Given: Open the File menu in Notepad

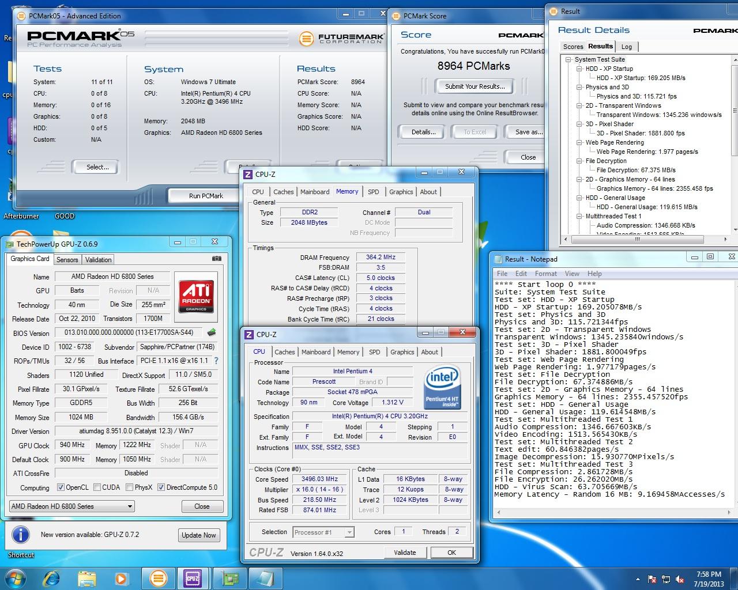Looking at the screenshot, I should tap(502, 274).
